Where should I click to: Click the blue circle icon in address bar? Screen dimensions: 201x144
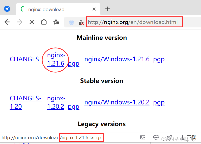coord(71,22)
